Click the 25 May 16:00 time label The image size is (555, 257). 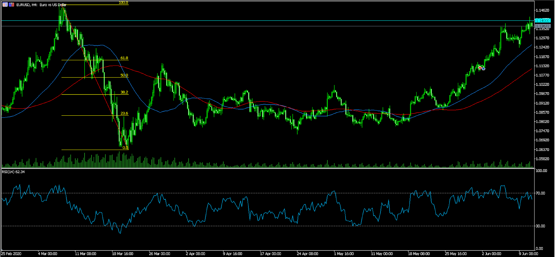click(x=456, y=254)
